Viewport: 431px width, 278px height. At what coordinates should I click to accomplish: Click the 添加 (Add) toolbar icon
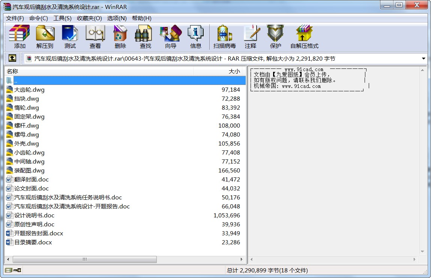(x=20, y=37)
